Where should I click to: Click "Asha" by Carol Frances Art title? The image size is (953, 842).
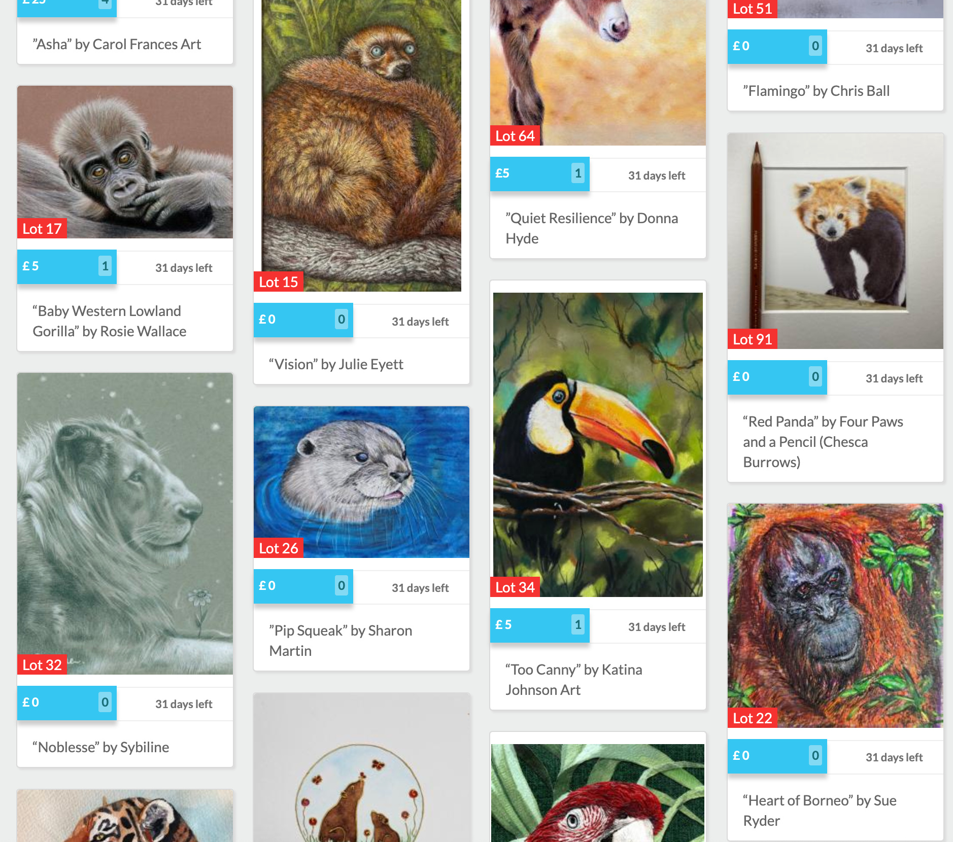[x=117, y=44]
